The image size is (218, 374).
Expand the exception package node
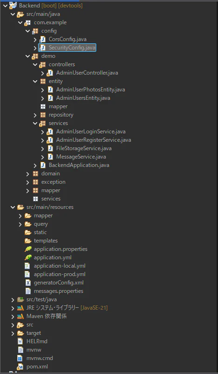(x=27, y=182)
